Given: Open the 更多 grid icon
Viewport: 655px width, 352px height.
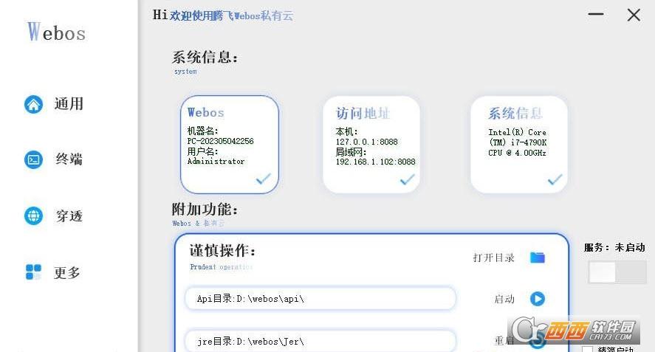Looking at the screenshot, I should [x=33, y=272].
